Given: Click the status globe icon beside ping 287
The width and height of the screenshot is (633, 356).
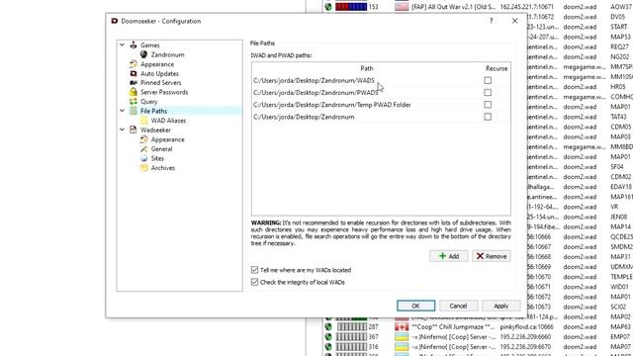Looking at the screenshot, I should click(328, 327).
